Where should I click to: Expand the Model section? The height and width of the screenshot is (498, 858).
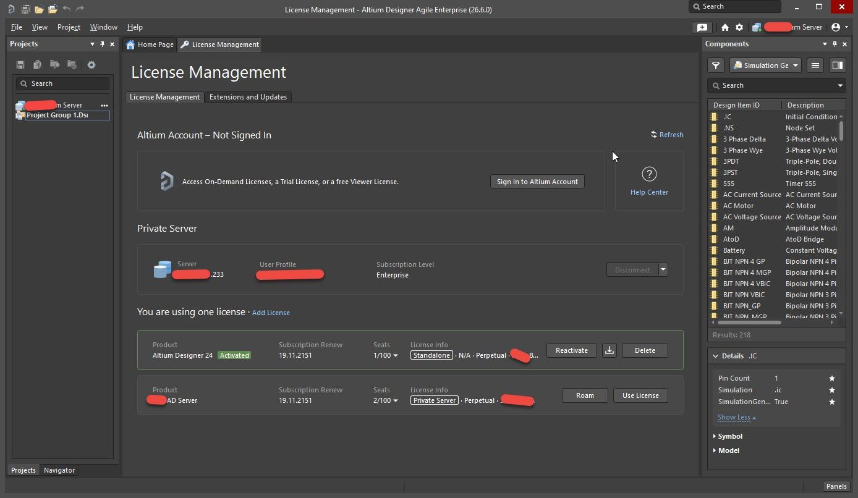coord(715,450)
